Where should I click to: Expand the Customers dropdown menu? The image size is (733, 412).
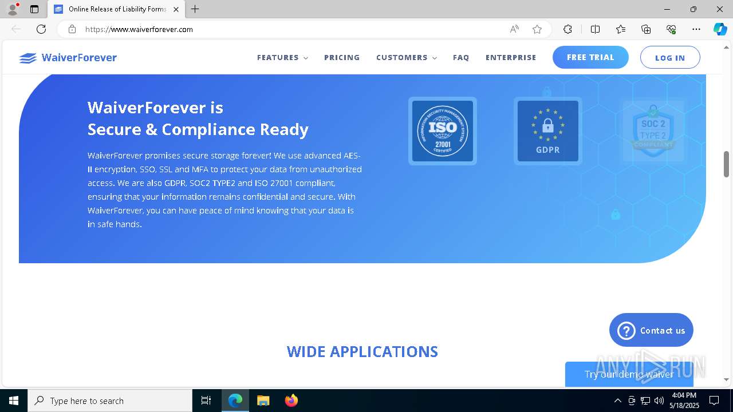[x=407, y=58]
